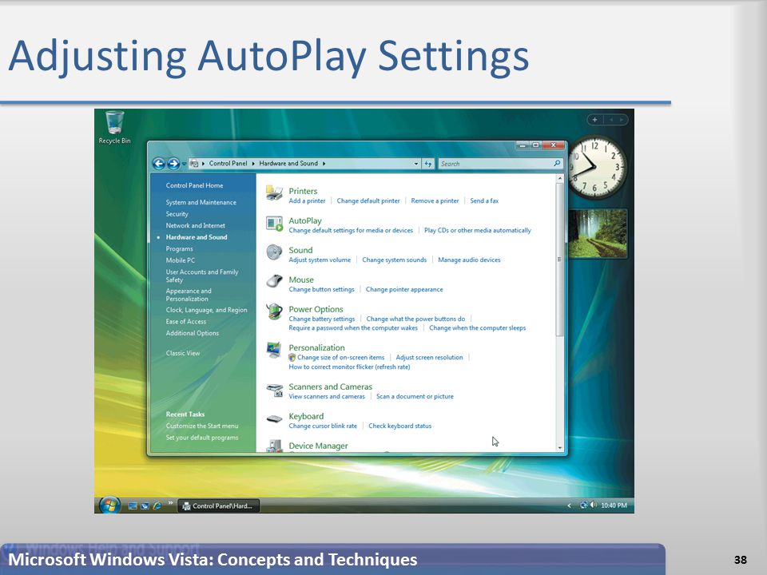Click the refresh button beside address bar
Viewport: 767px width, 575px height.
coord(428,164)
